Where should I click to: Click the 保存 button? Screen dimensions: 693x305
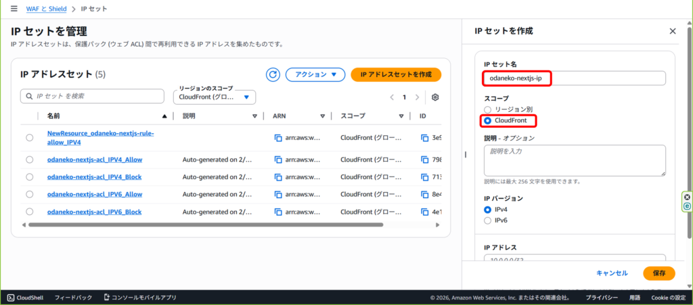[658, 273]
